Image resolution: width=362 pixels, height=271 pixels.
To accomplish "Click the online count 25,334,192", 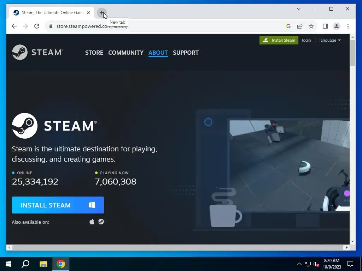I will click(x=35, y=182).
